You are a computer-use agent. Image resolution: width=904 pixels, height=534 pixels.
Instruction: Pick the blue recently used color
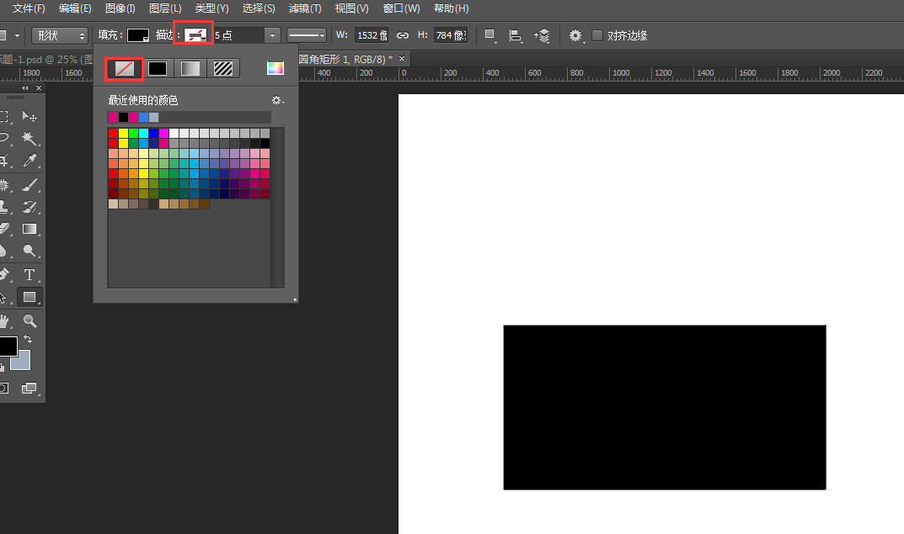143,118
